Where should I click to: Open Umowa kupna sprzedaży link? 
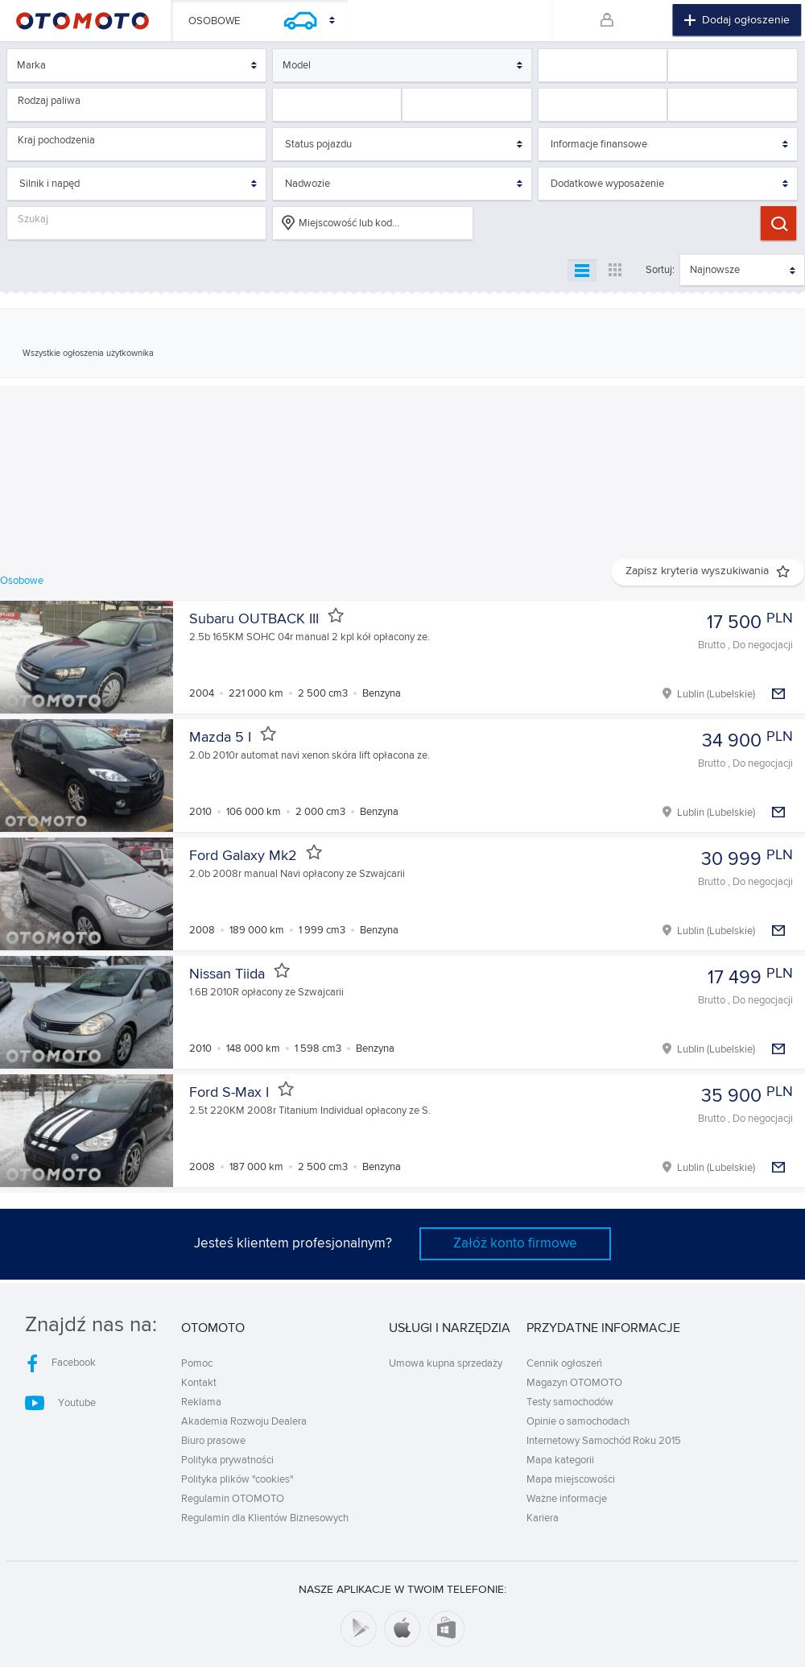tap(445, 1363)
